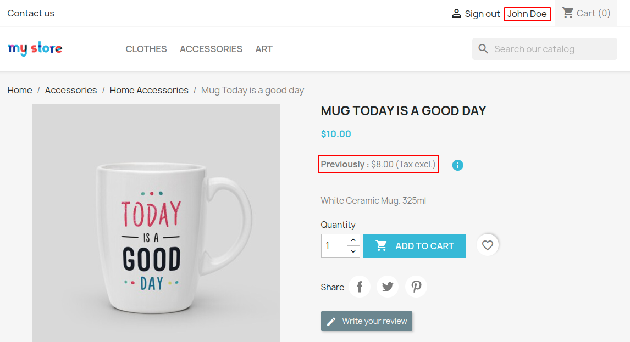Sign out of the account
630x342 pixels.
click(476, 14)
